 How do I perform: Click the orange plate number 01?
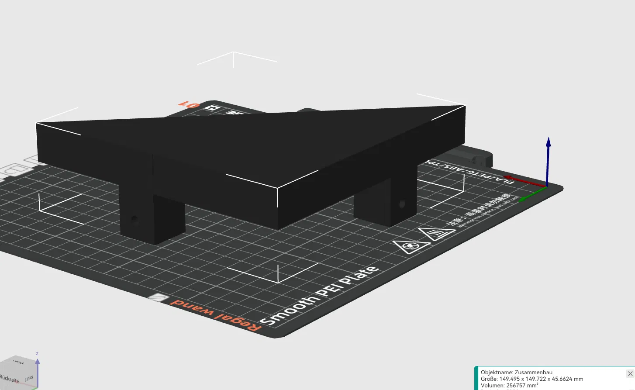coord(189,104)
